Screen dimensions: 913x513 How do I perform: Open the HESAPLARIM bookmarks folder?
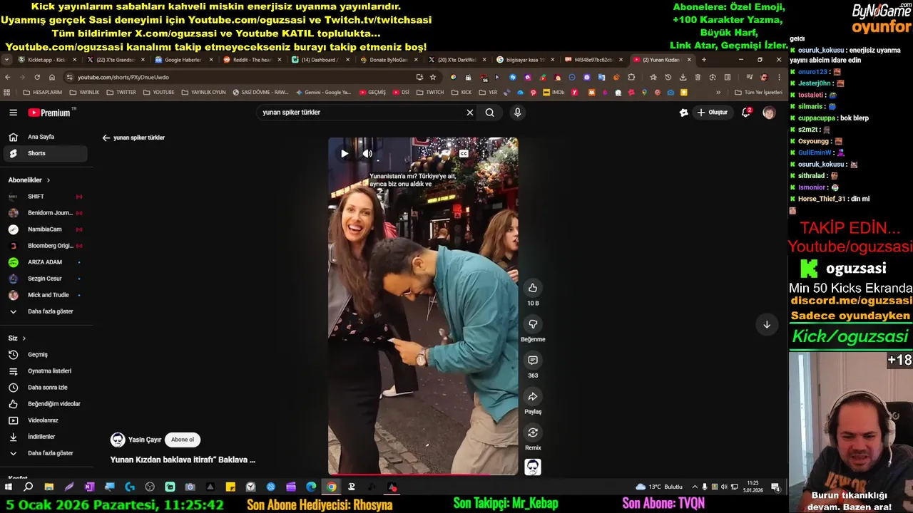tap(43, 93)
